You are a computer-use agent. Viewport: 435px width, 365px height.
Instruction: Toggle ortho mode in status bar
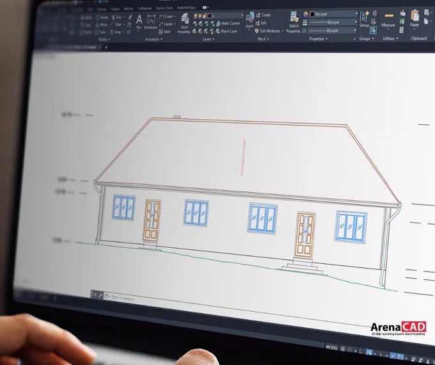pyautogui.click(x=361, y=352)
